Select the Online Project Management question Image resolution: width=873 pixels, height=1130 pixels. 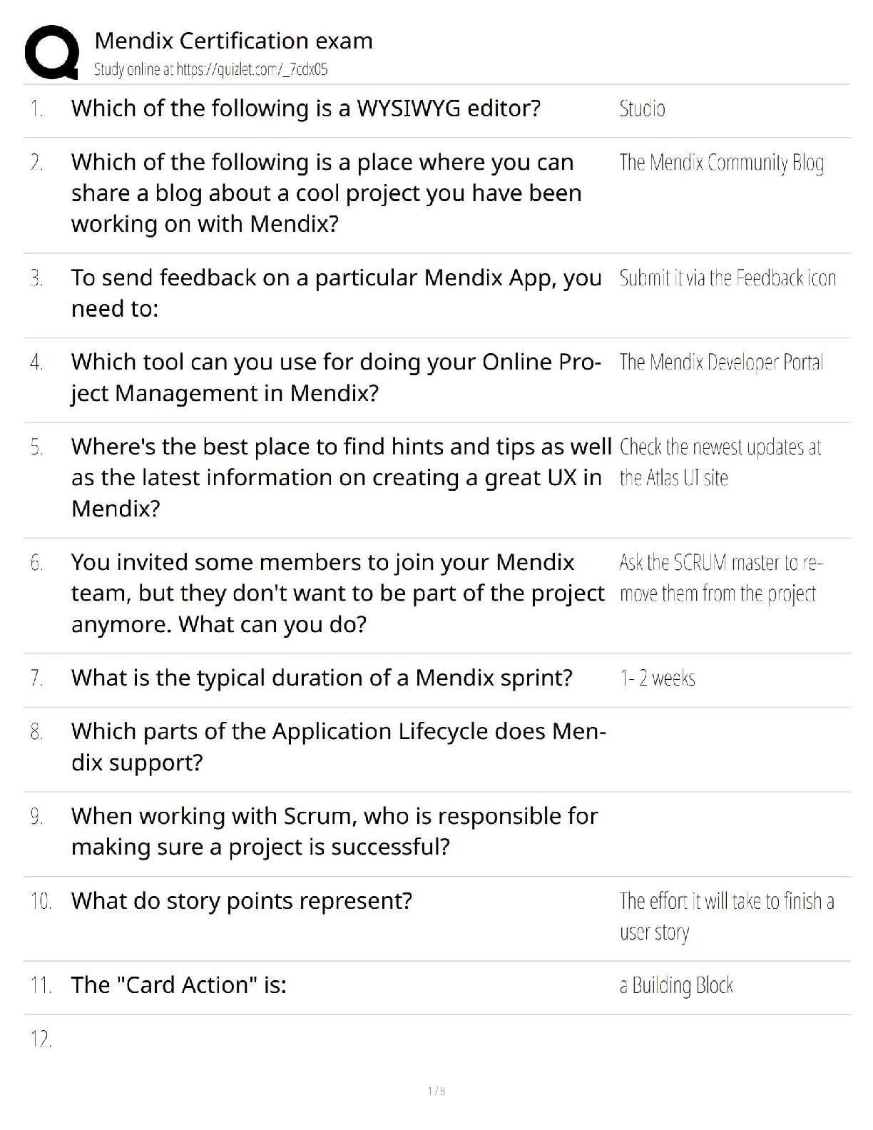coord(335,377)
